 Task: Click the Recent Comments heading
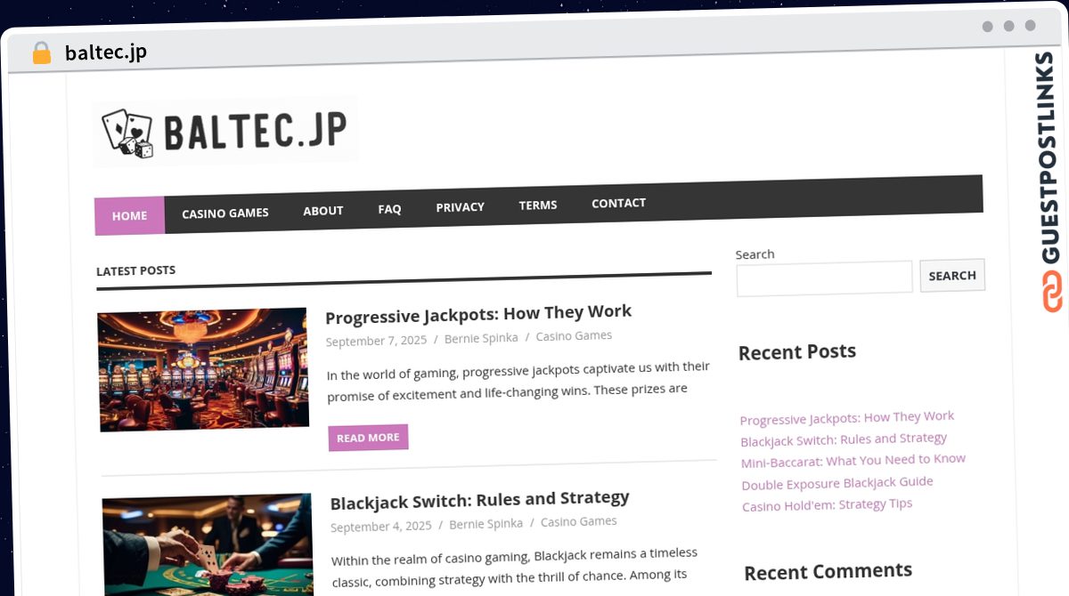[x=828, y=571]
